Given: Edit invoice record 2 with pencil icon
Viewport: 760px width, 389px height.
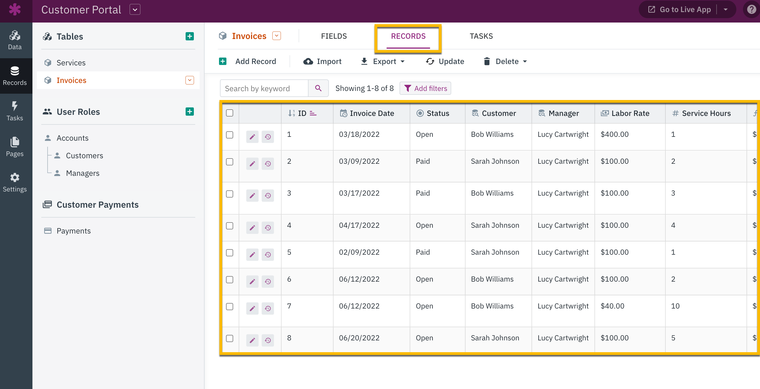Looking at the screenshot, I should (252, 163).
